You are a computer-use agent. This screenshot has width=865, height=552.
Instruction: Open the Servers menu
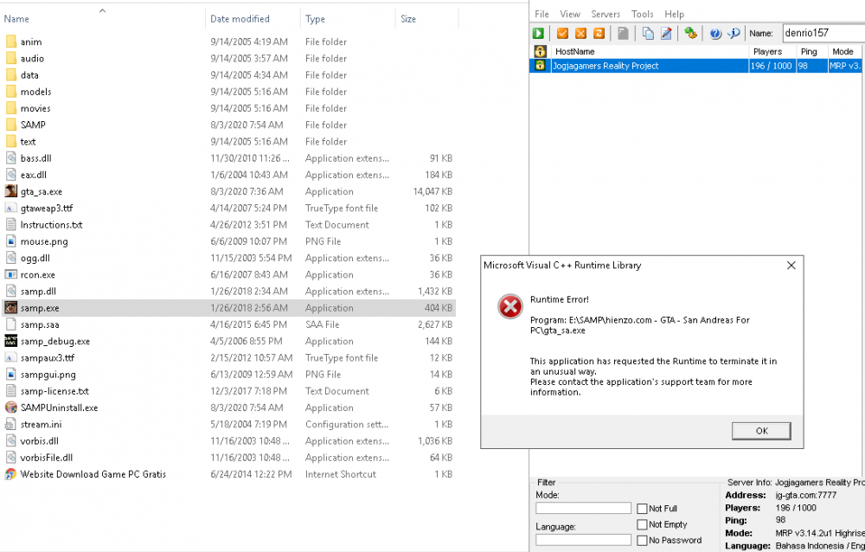[x=605, y=15]
